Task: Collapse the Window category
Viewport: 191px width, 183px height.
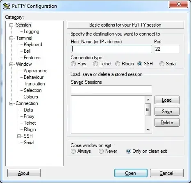Action: point(11,64)
